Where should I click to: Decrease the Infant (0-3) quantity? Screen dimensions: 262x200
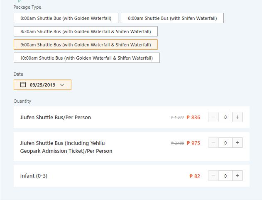(213, 176)
